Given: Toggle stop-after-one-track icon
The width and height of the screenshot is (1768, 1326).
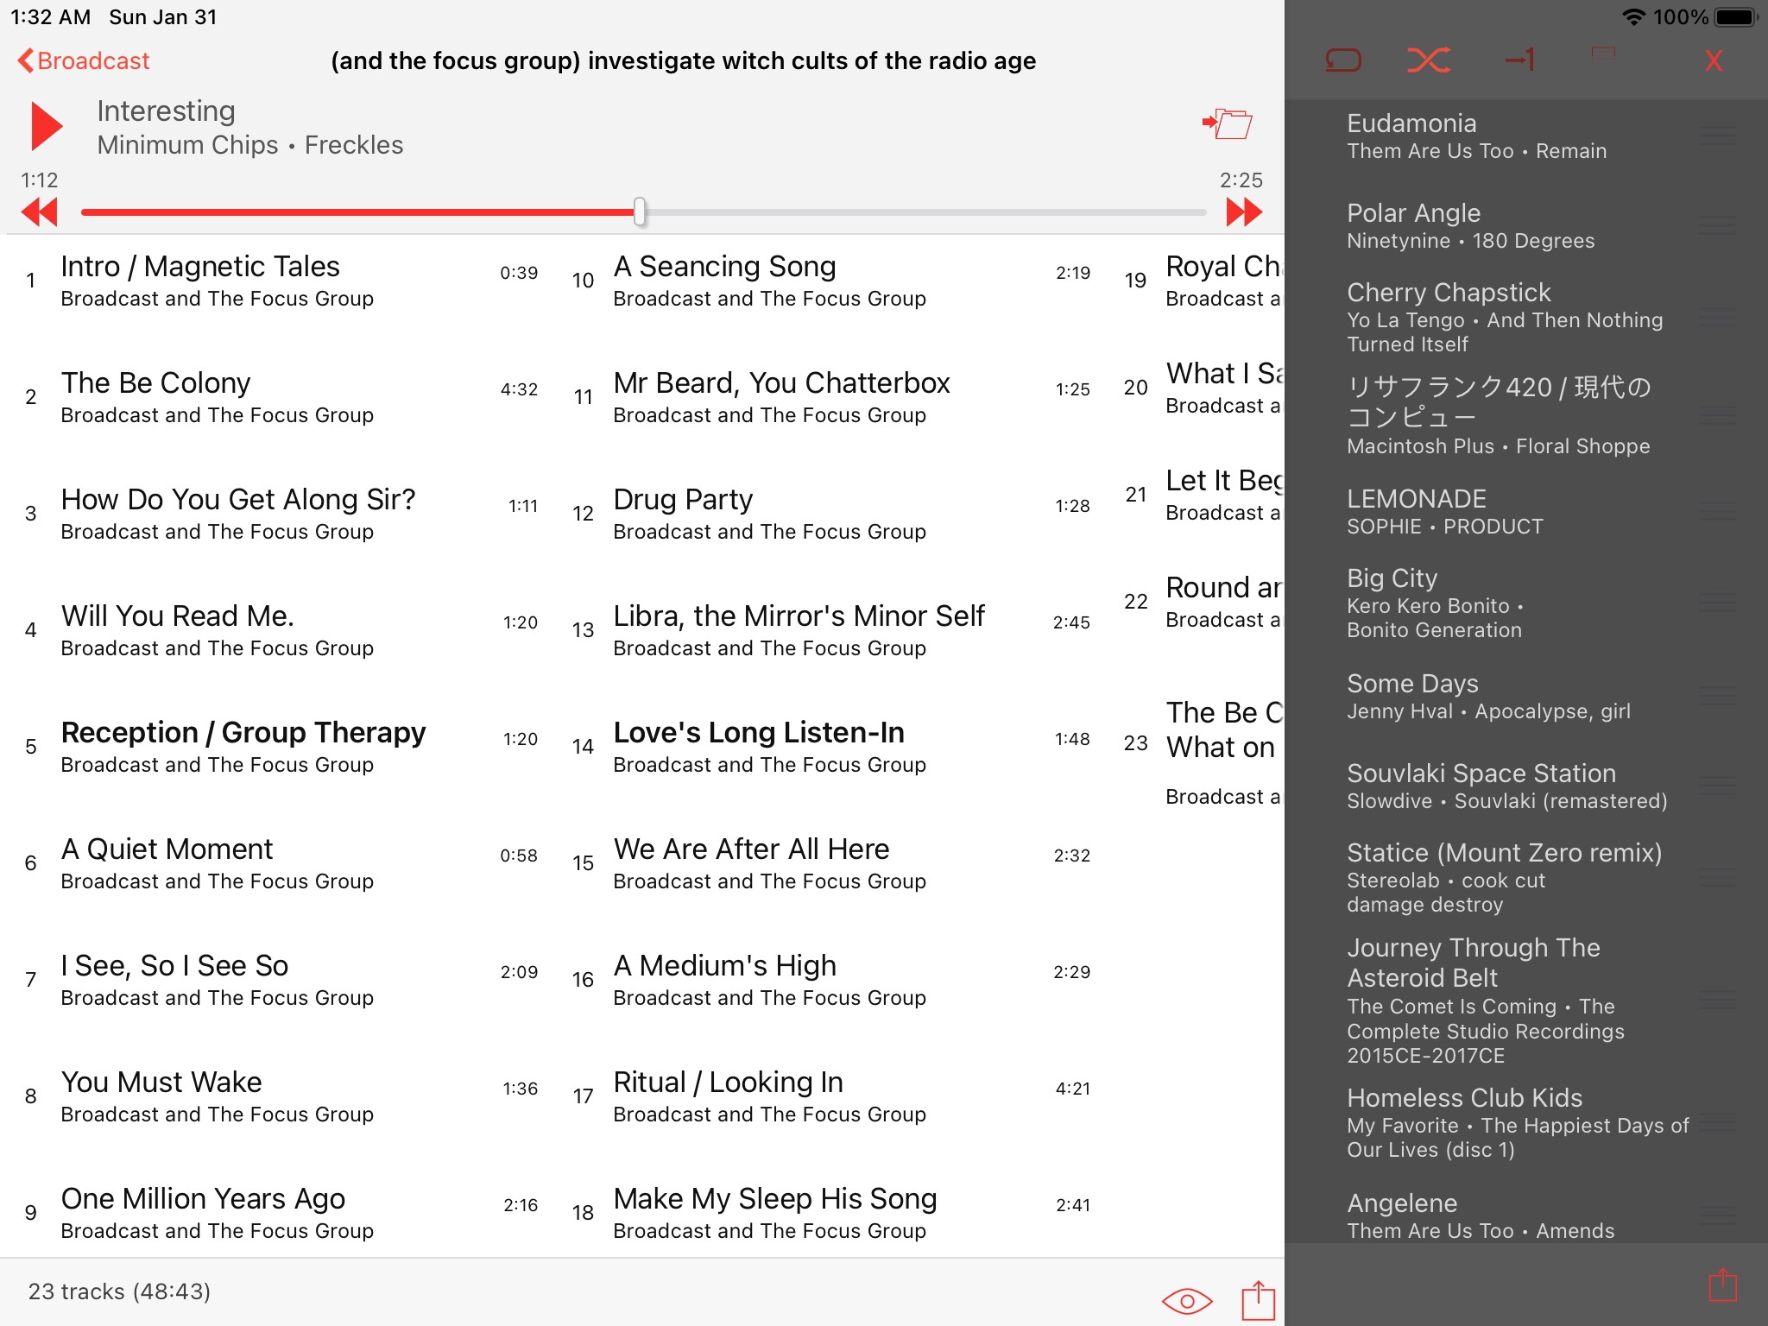Looking at the screenshot, I should (1520, 60).
